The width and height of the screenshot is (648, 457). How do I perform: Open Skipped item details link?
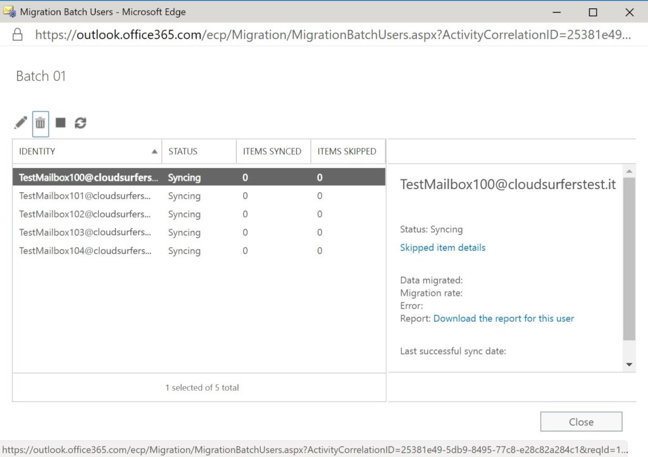[442, 248]
